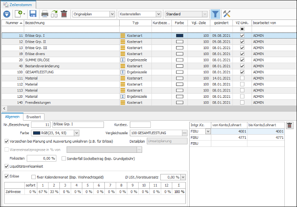The width and height of the screenshot is (297, 207).
Task: Switch to the Erweitert tab
Action: click(x=34, y=117)
